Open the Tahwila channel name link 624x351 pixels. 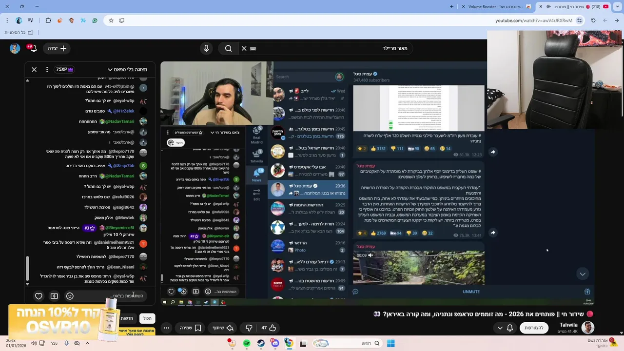click(568, 325)
